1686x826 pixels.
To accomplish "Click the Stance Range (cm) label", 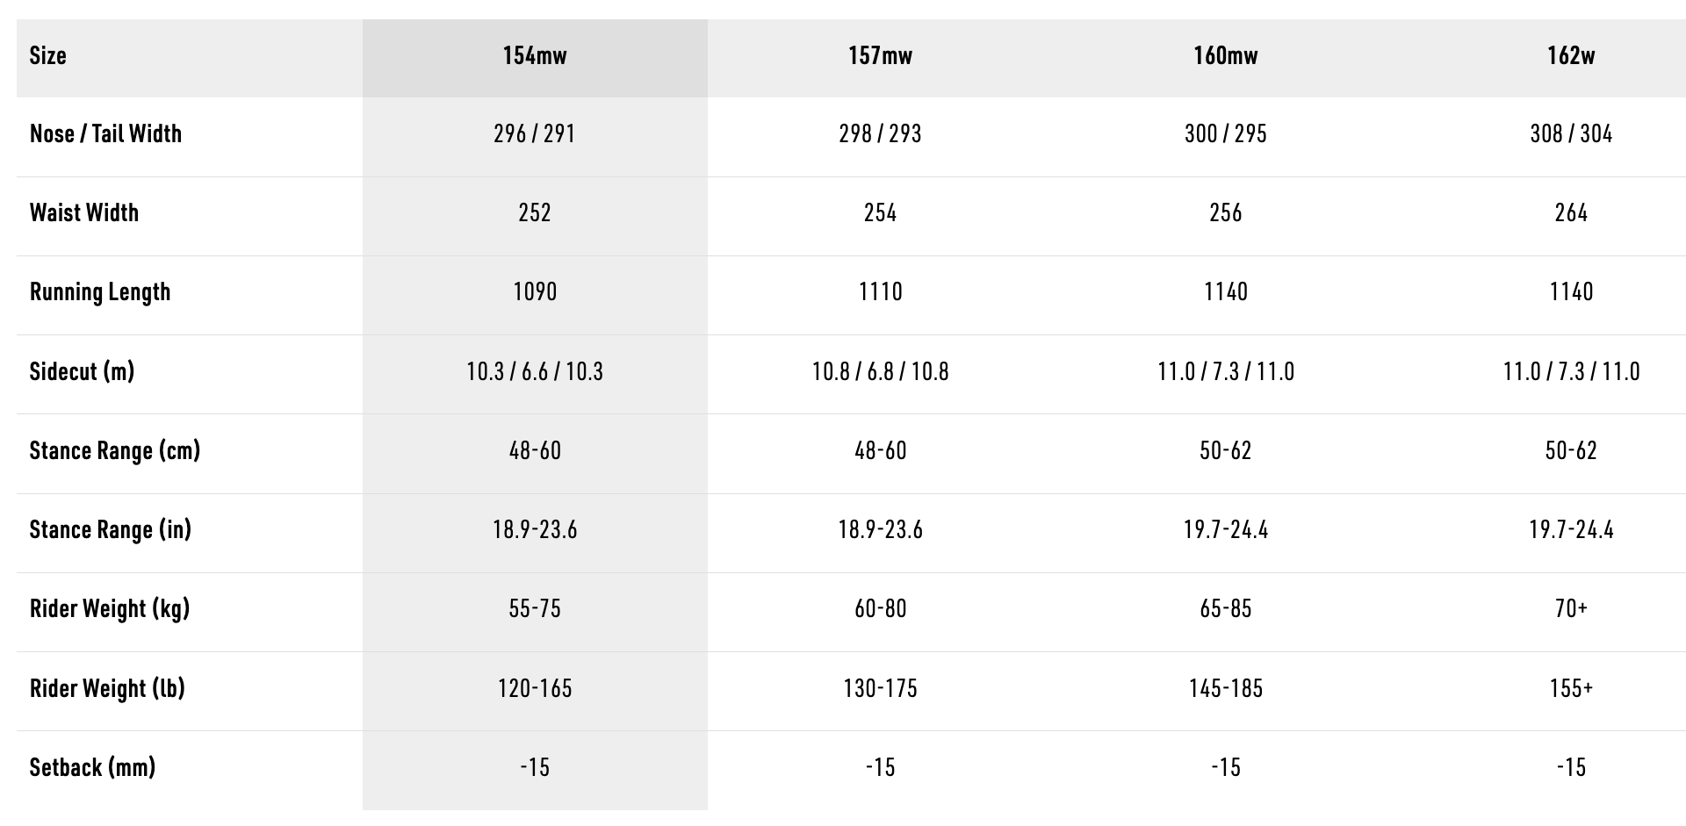I will 115,450.
